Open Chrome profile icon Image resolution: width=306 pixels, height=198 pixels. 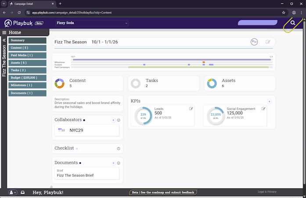tap(294, 12)
